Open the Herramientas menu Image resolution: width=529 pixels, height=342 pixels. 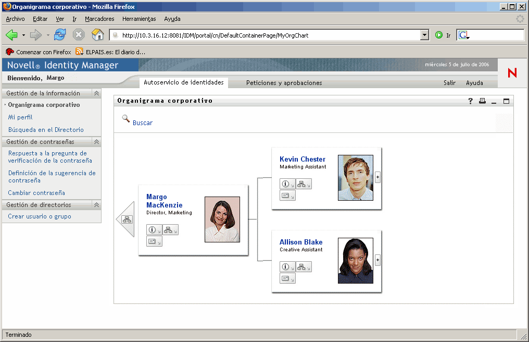[139, 19]
